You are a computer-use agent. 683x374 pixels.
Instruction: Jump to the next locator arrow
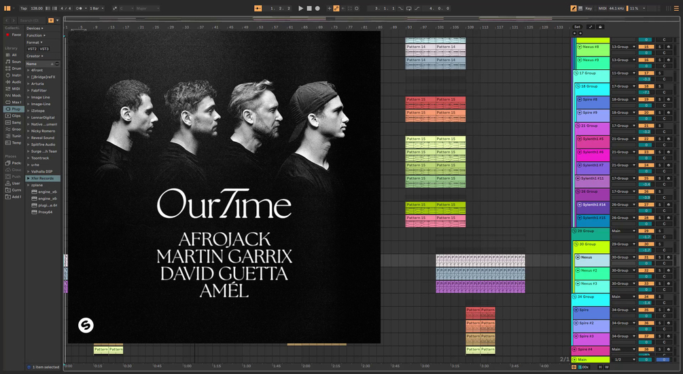coord(580,33)
